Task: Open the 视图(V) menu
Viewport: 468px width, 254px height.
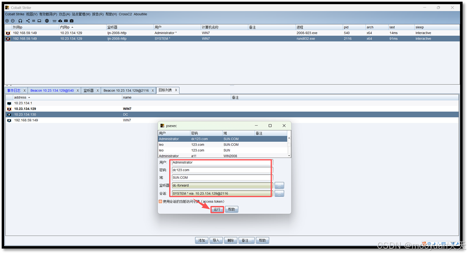Action: coord(32,14)
